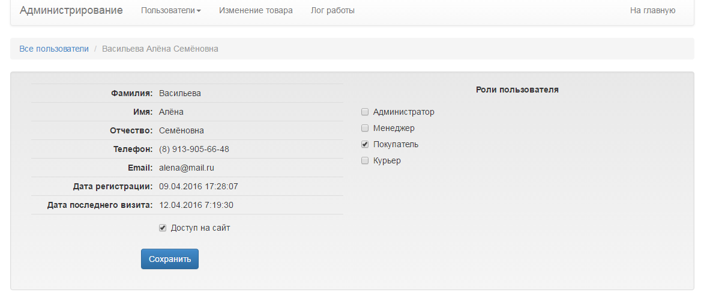Open Все пользователи breadcrumb link

pyautogui.click(x=54, y=49)
